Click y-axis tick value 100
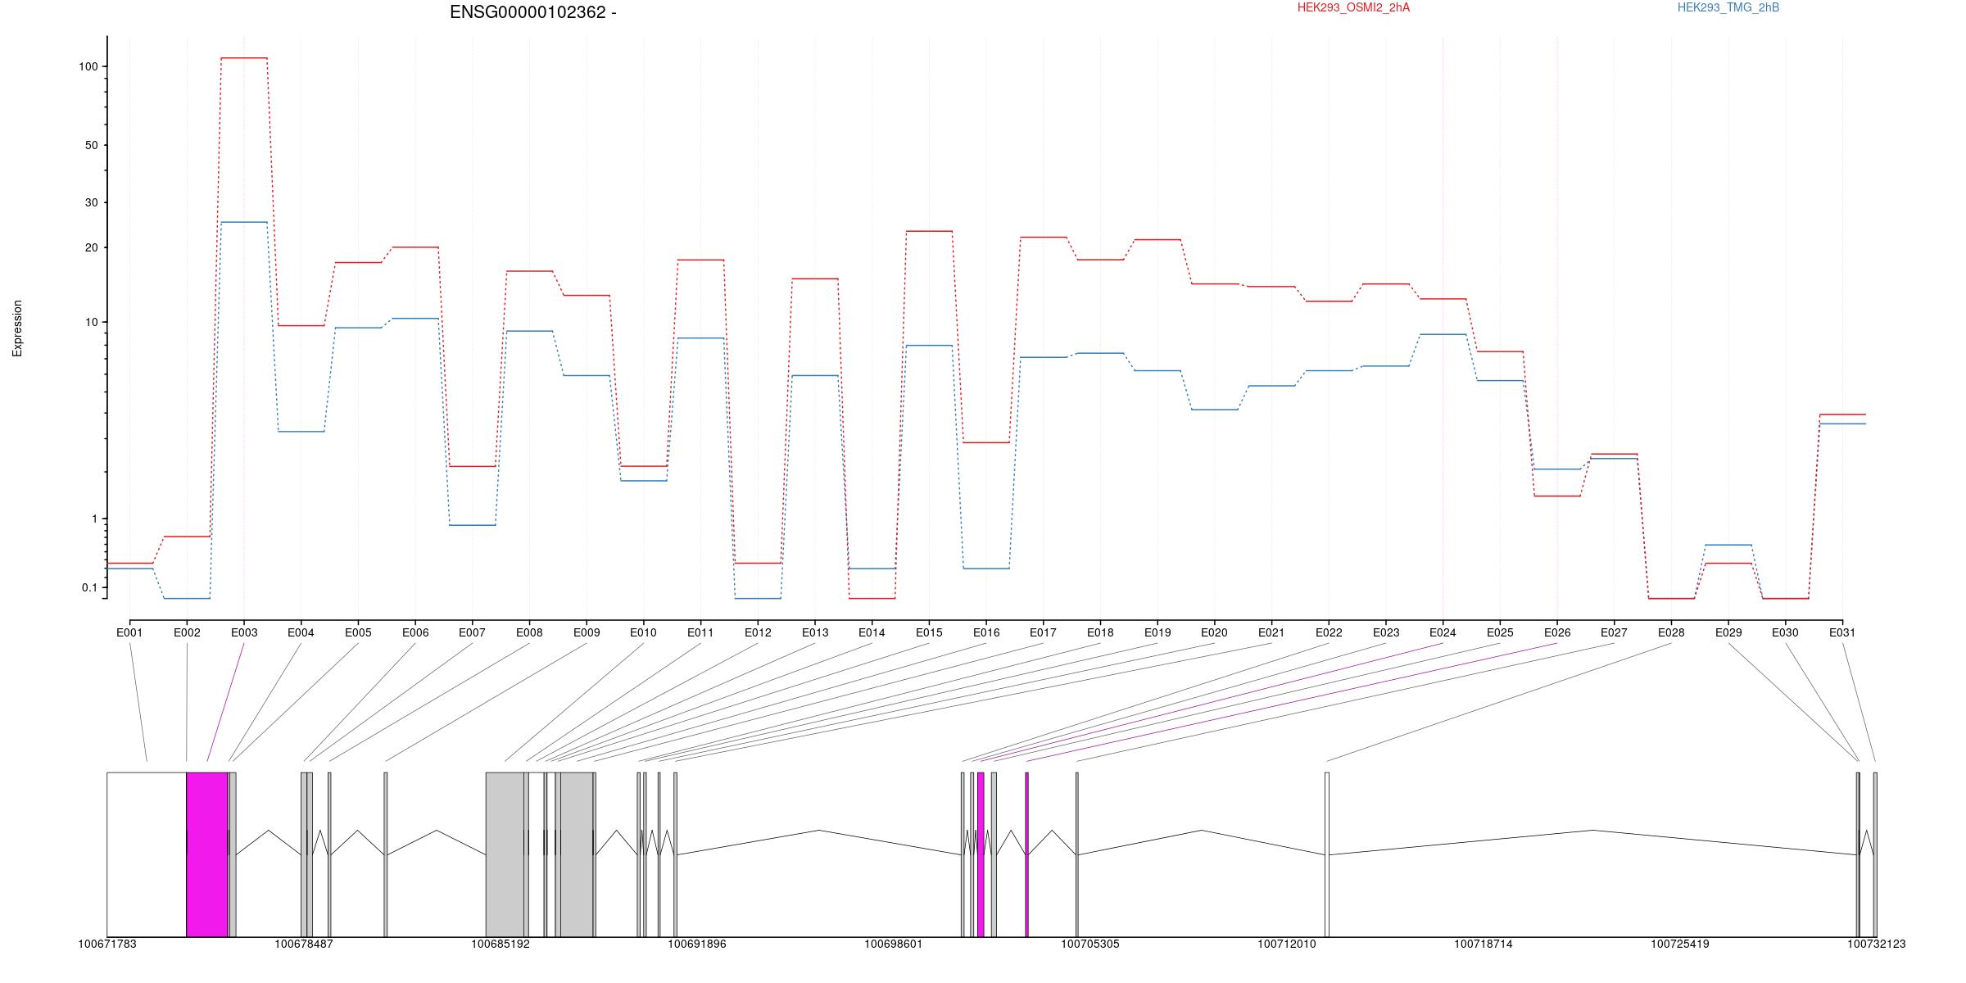Image resolution: width=1966 pixels, height=983 pixels. 88,66
